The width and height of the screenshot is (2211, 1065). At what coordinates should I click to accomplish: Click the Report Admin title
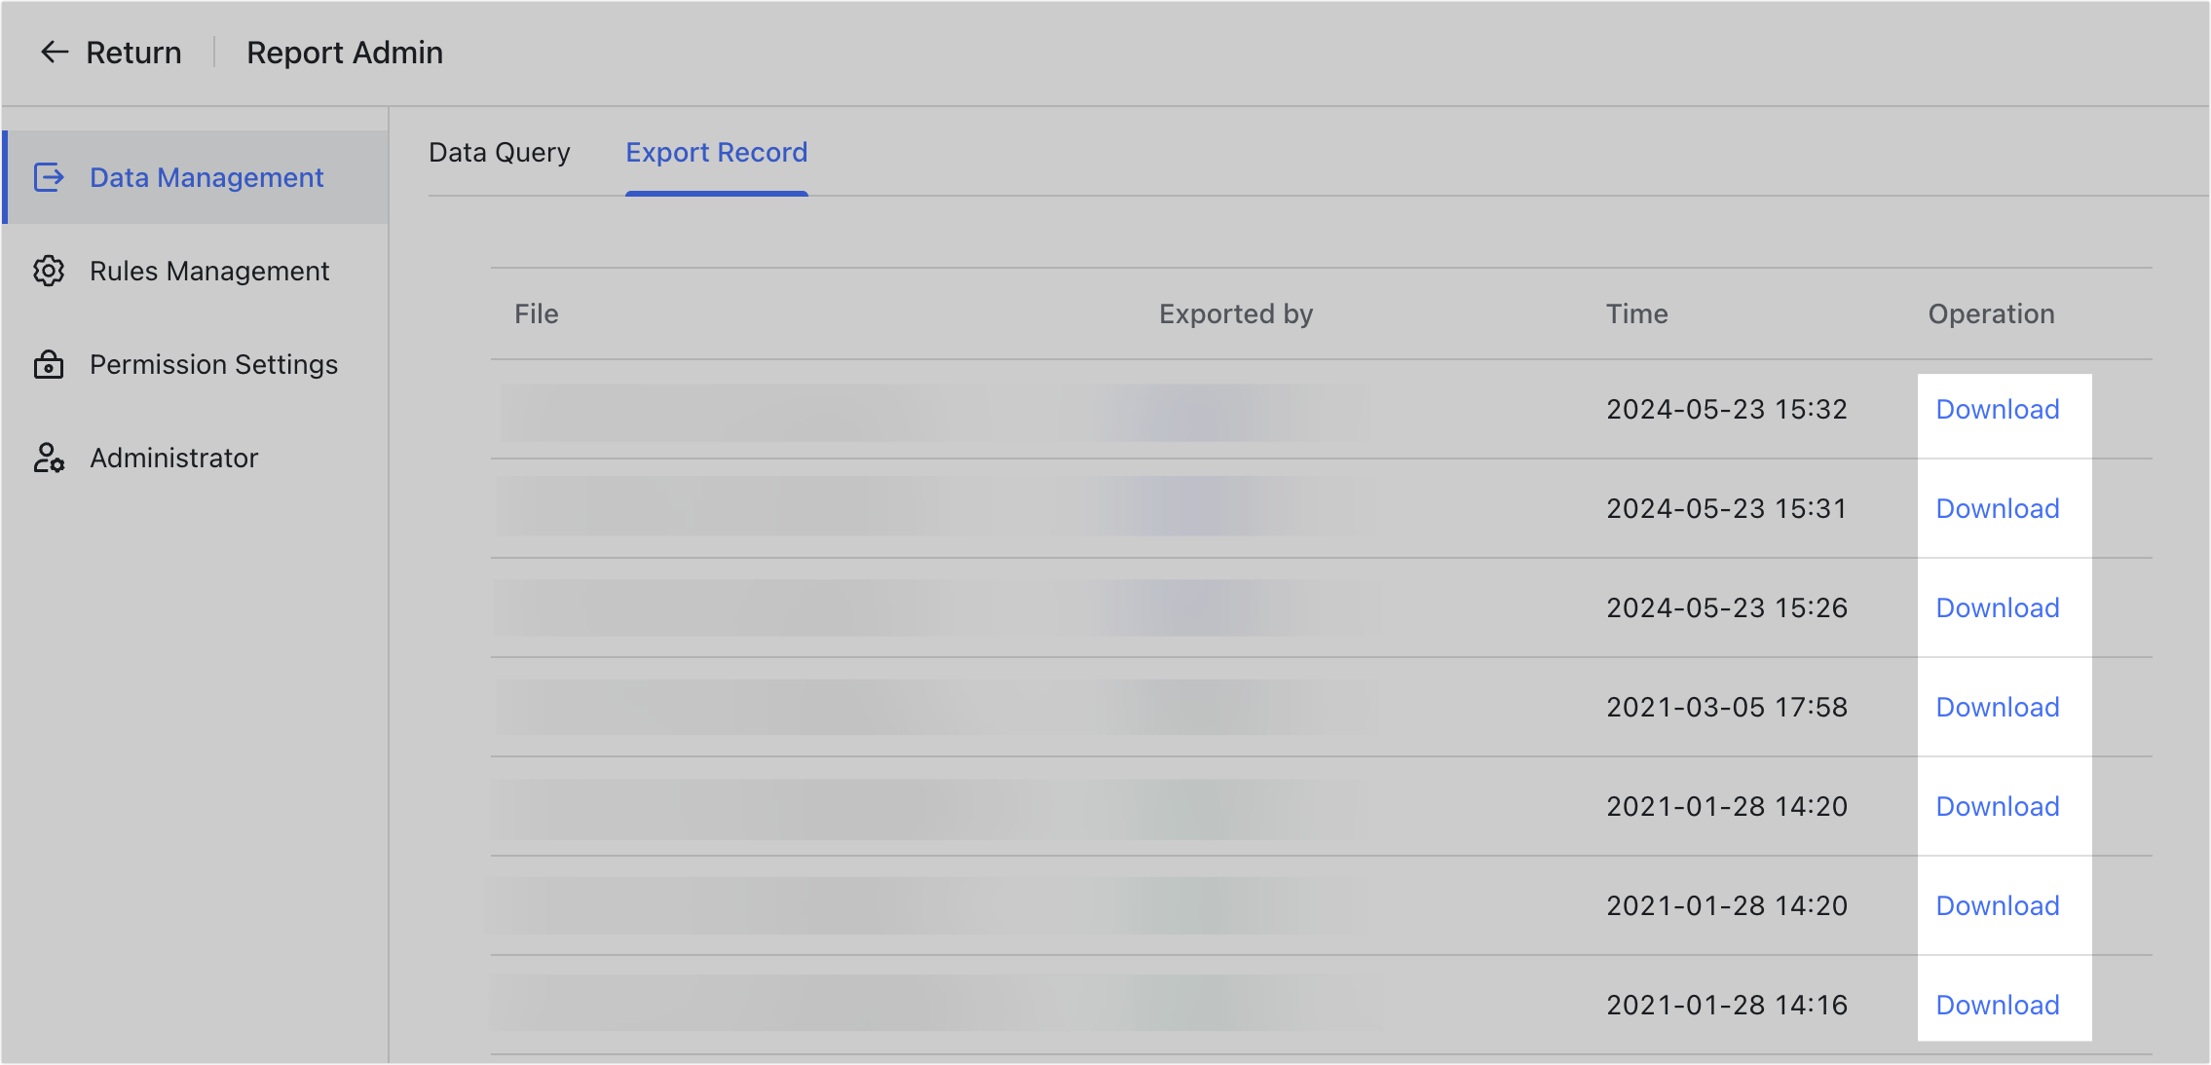click(346, 52)
